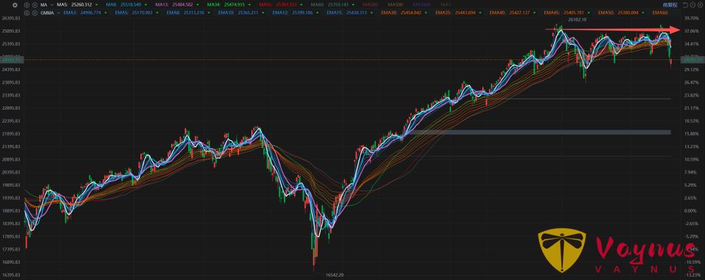The height and width of the screenshot is (280, 705).
Task: Remove the GMMA indicator with its X icon
Action: coord(34,12)
